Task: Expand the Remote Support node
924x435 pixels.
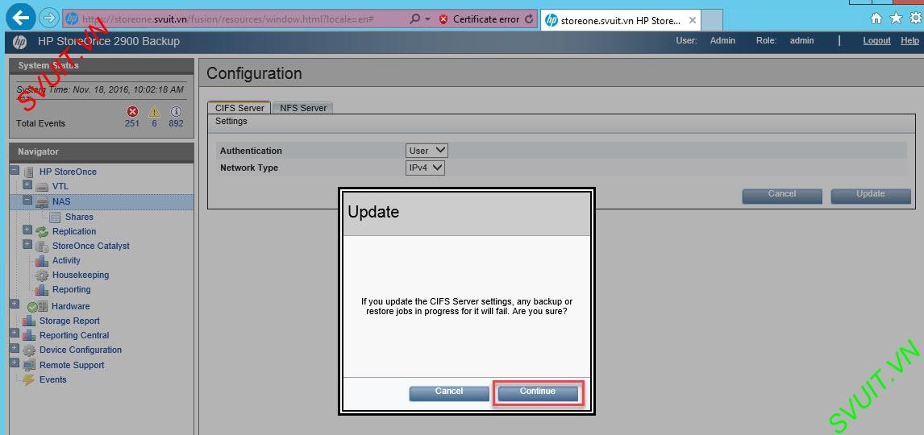Action: pos(15,362)
